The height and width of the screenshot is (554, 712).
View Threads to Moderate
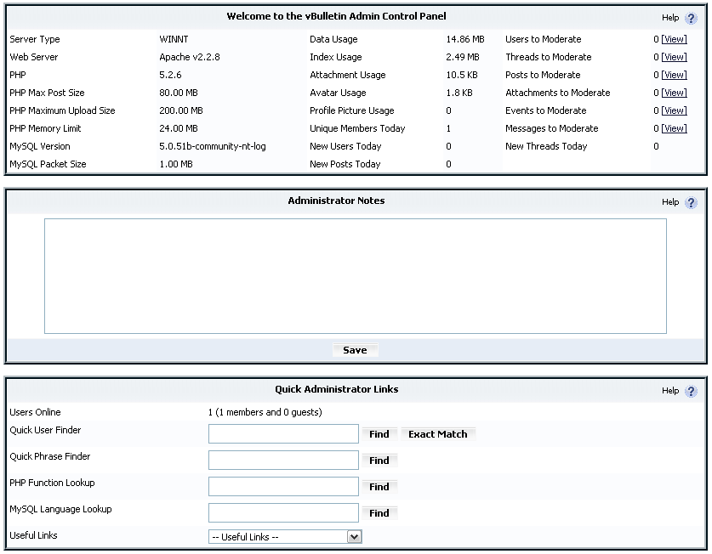[674, 57]
